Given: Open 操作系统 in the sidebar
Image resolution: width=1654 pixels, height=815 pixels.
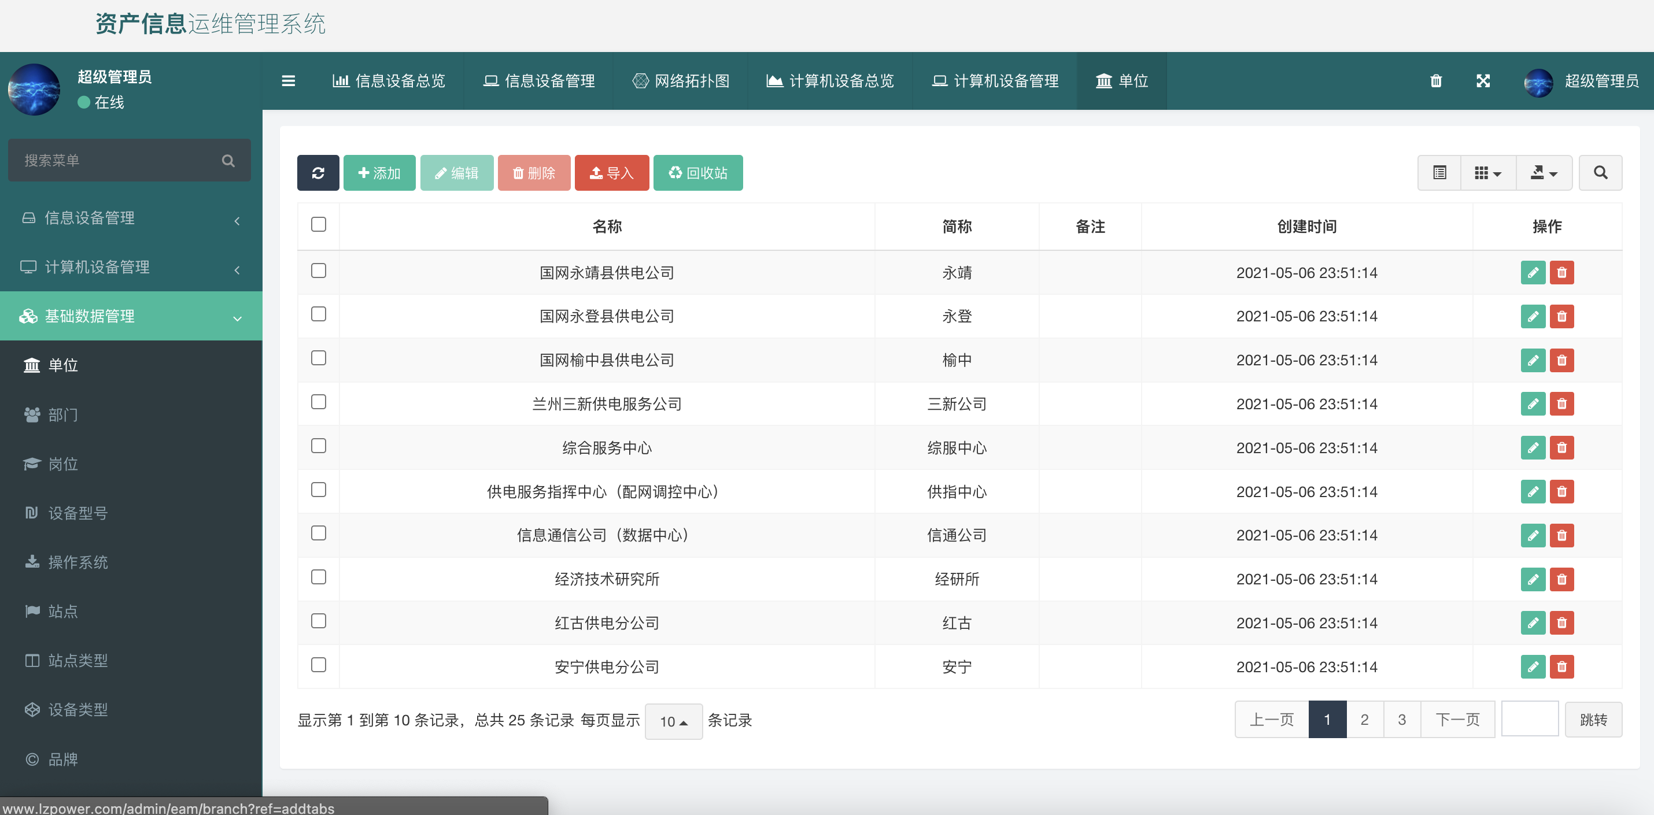Looking at the screenshot, I should point(131,562).
